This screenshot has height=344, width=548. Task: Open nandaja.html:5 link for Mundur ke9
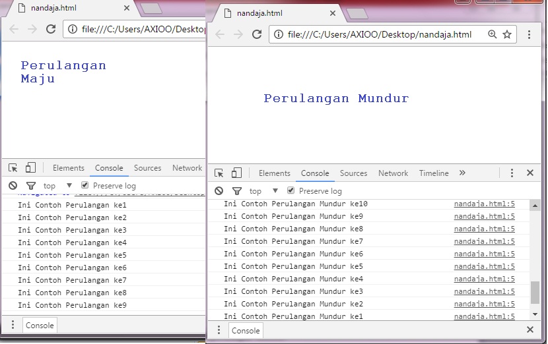coord(485,216)
